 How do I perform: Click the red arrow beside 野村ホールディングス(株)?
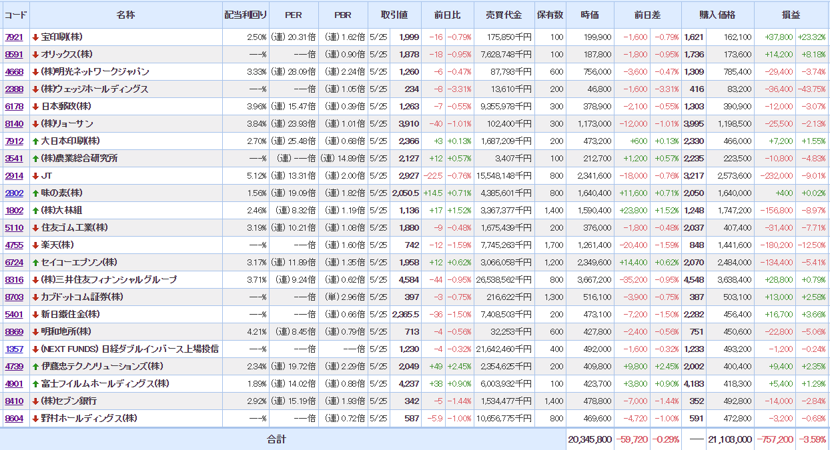point(35,419)
